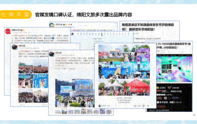
Task: Click the dark avatar in the six-photo post
Action: tap(15, 47)
